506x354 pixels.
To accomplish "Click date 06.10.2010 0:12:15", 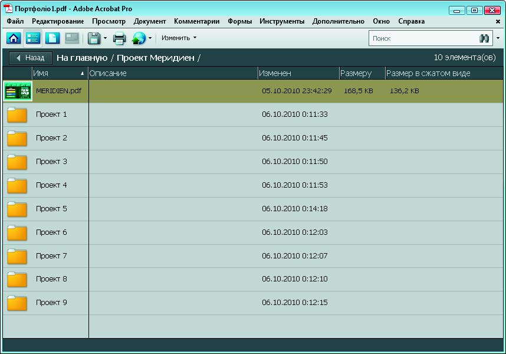I will tap(295, 303).
